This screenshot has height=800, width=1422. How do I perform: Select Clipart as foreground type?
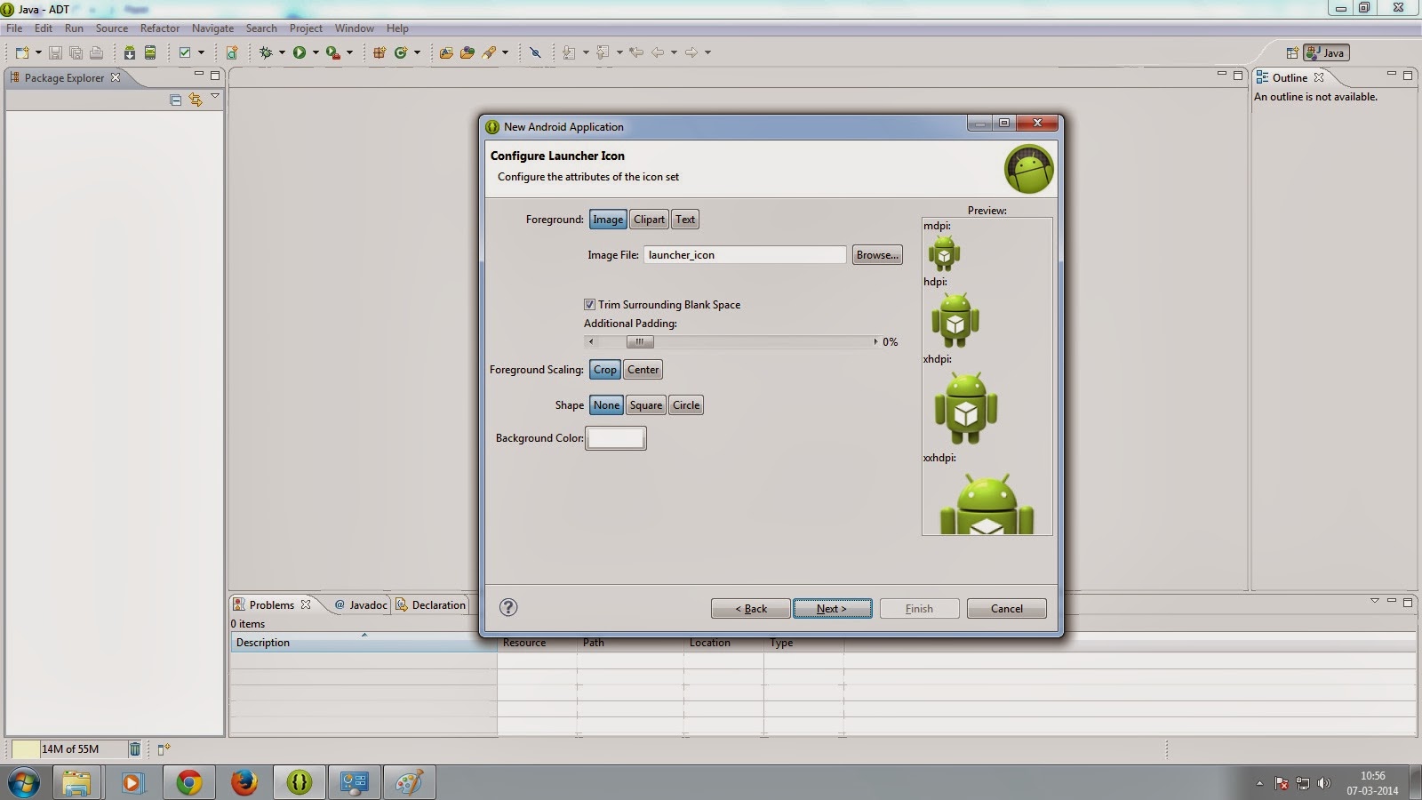649,220
